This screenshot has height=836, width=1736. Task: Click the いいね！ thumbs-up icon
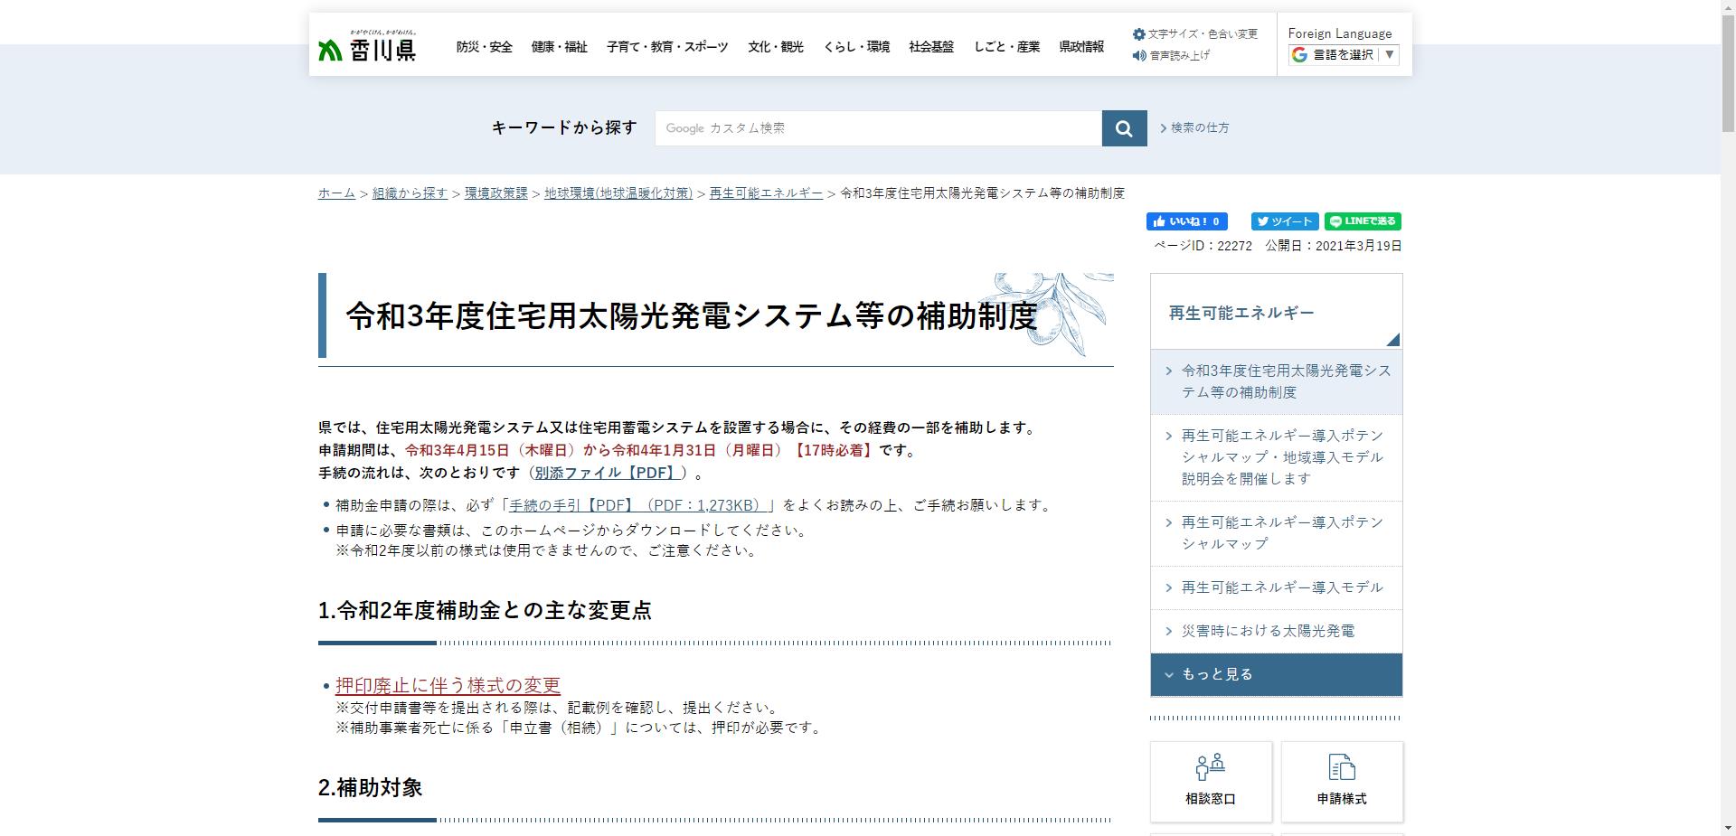pyautogui.click(x=1161, y=221)
